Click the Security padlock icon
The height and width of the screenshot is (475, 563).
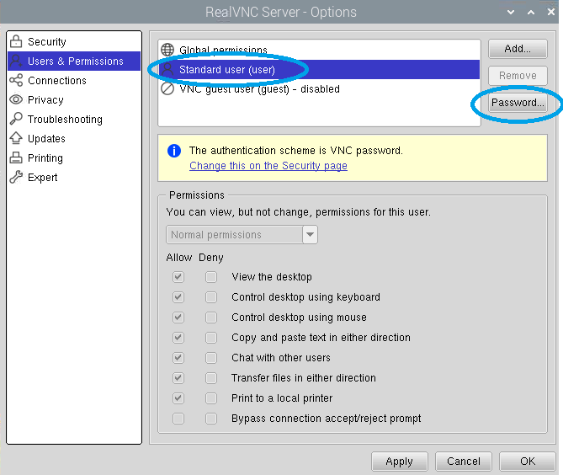coord(16,41)
